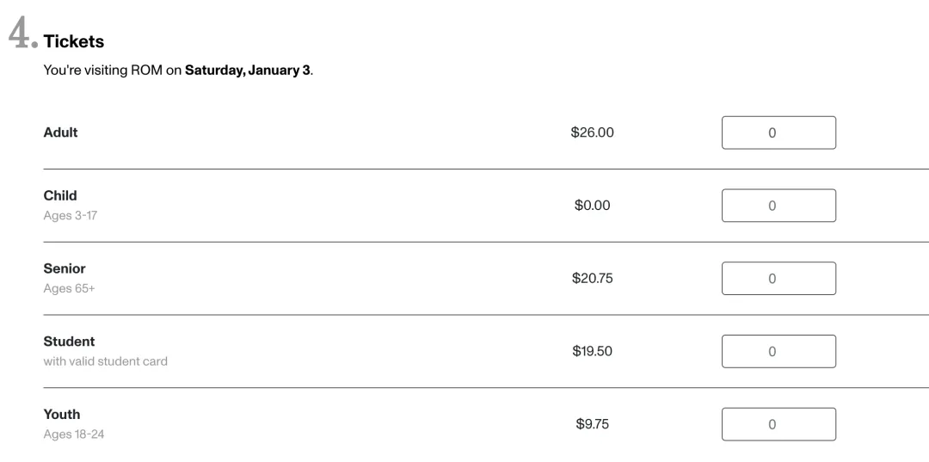This screenshot has height=462, width=929.
Task: Click the Saturday, January 3 date text
Action: [x=248, y=71]
